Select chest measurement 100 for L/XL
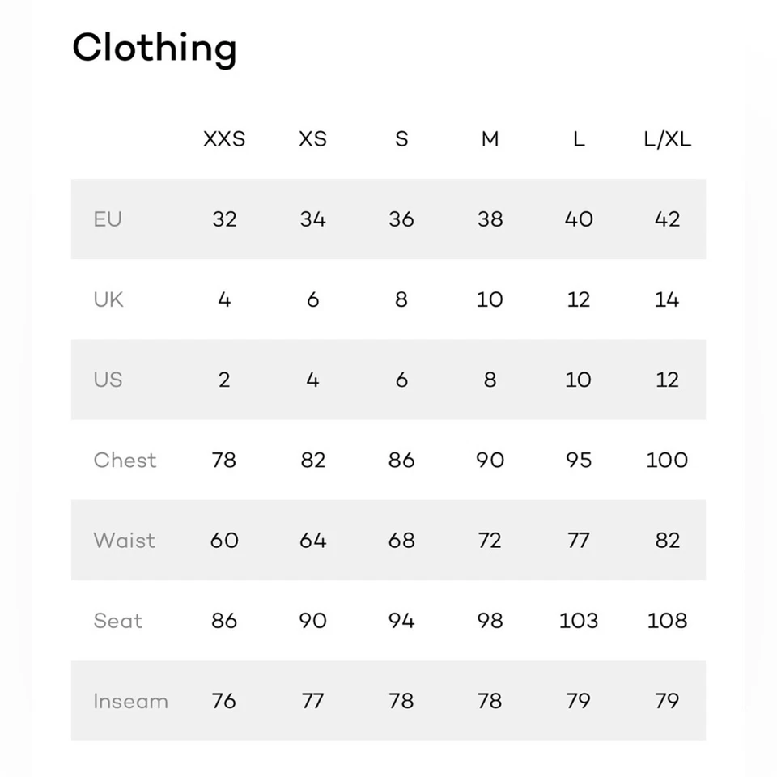777x777 pixels. (667, 460)
